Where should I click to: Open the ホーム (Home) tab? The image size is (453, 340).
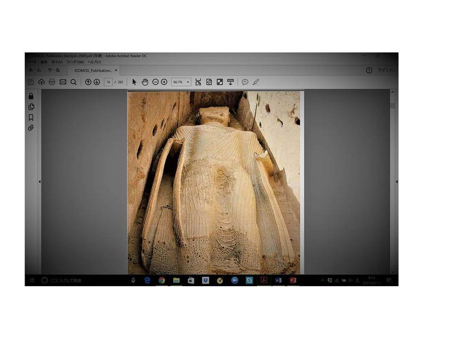point(34,70)
